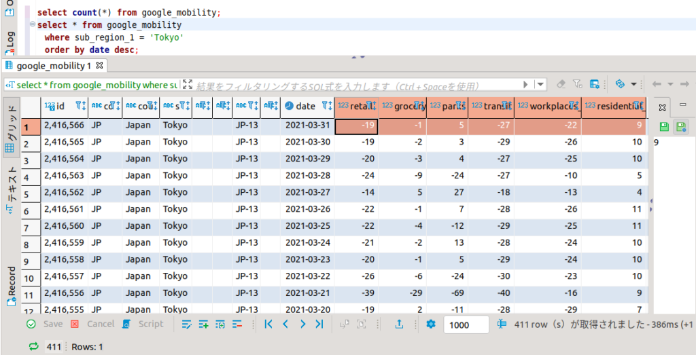Click the fetch size field showing 1000
Screen dimensions: 696x355
(x=466, y=325)
